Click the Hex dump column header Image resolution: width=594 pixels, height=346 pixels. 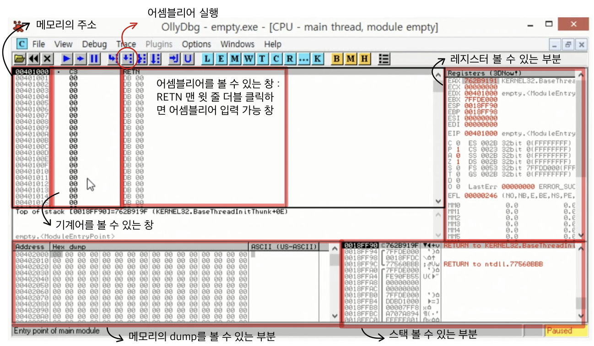[x=150, y=247]
